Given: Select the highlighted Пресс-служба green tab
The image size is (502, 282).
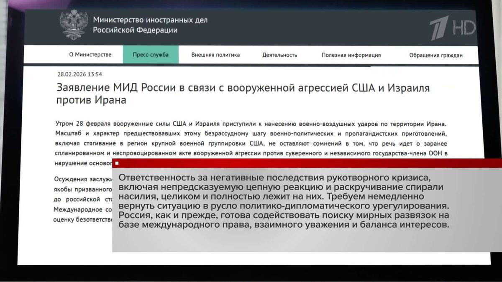Looking at the screenshot, I should [x=151, y=54].
